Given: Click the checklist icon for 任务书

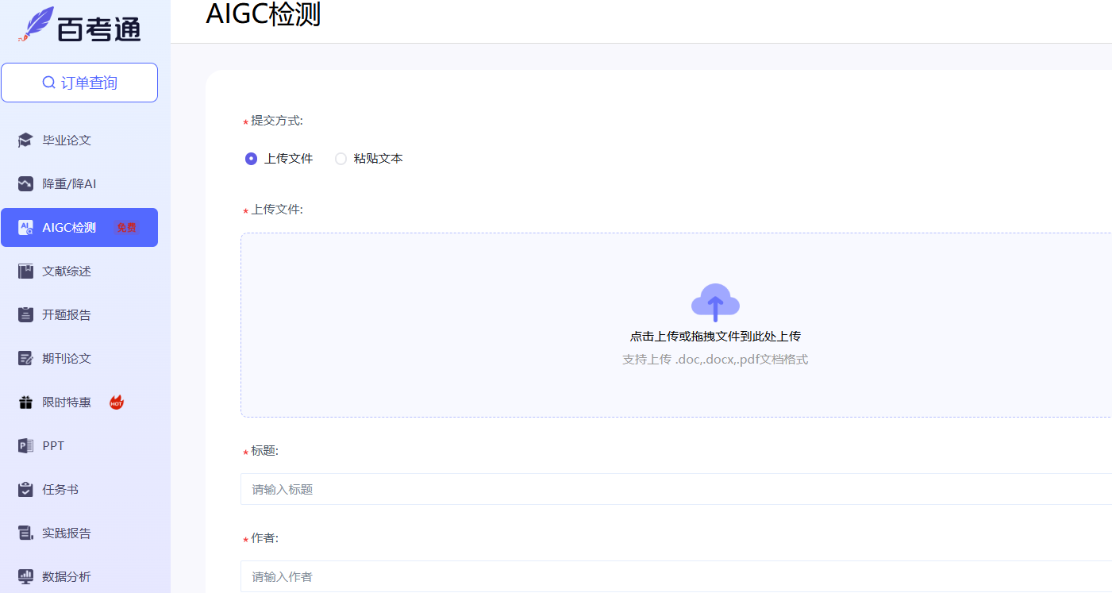Looking at the screenshot, I should click(x=25, y=490).
